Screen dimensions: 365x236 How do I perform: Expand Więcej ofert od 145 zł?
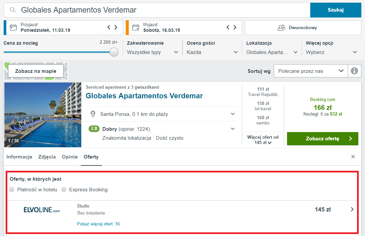point(263,140)
